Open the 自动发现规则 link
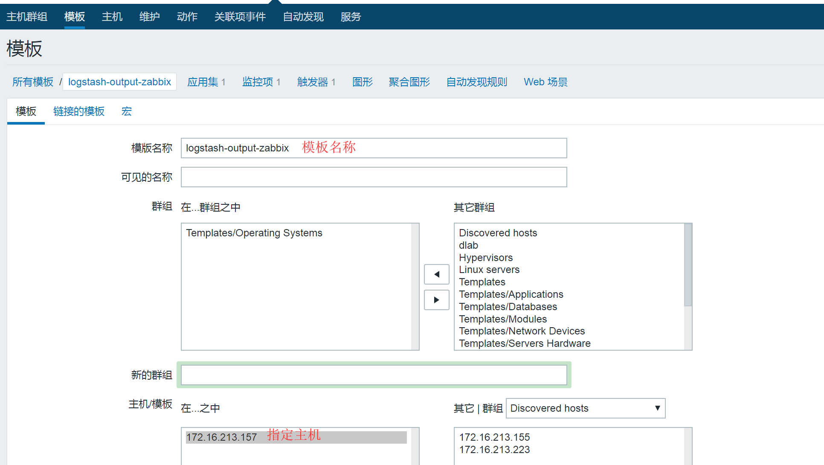 coord(477,82)
